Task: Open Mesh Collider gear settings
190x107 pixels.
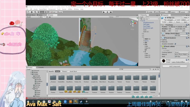Action: click(x=189, y=46)
